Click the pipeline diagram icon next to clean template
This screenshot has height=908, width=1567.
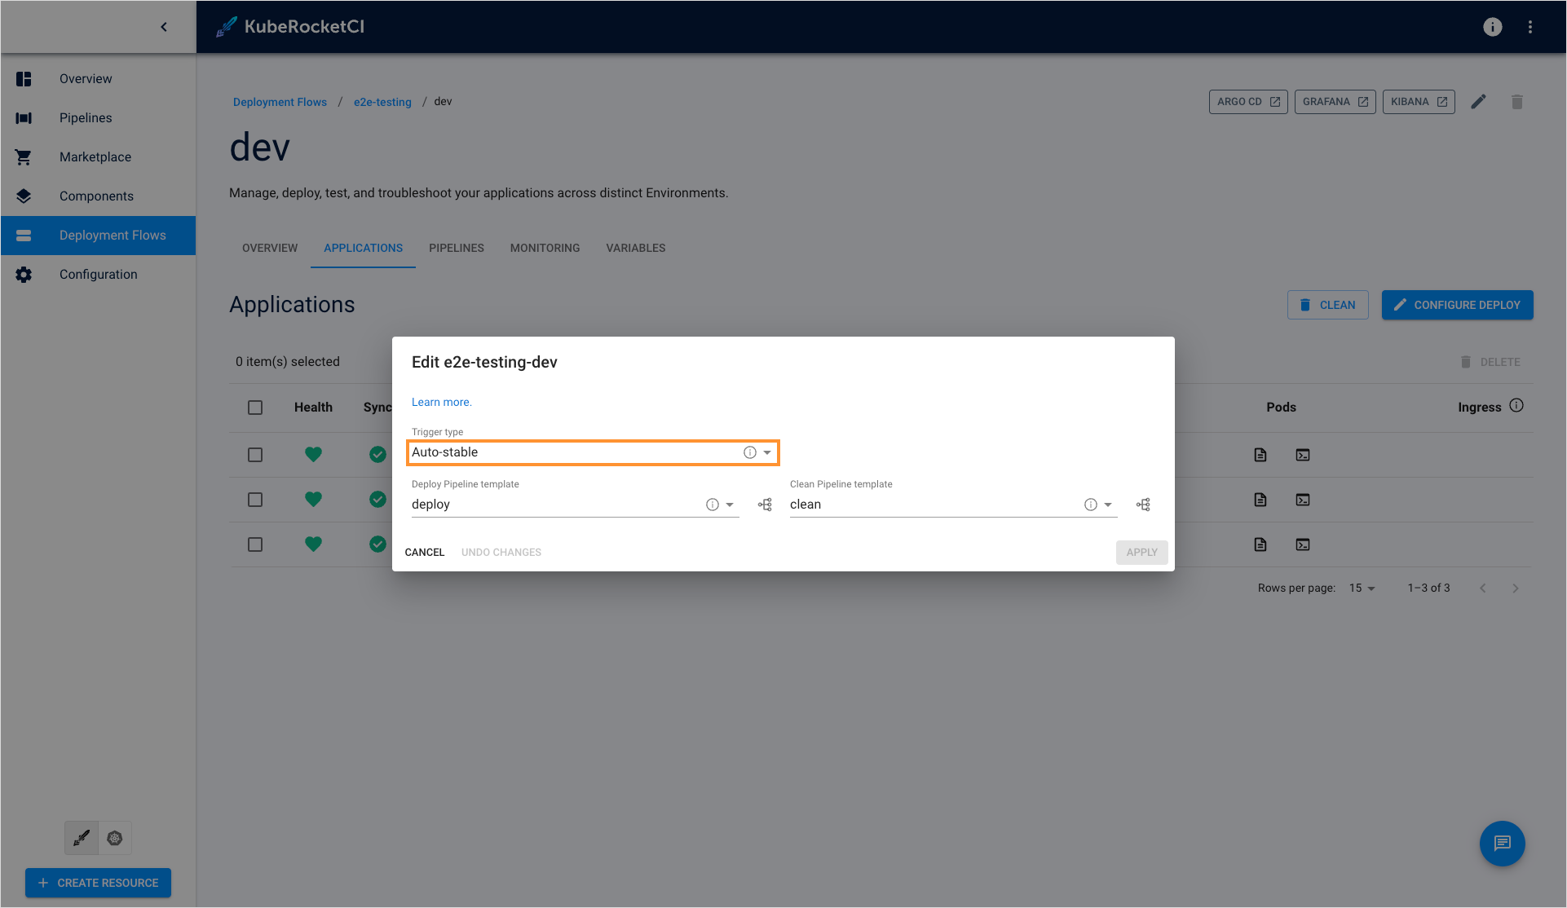pyautogui.click(x=1143, y=505)
